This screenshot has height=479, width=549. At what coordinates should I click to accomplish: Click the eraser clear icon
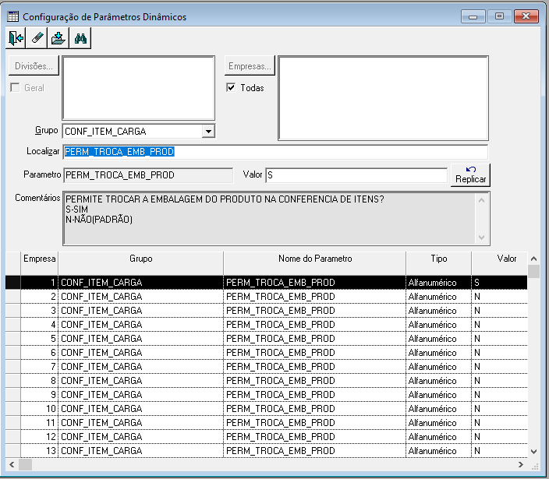pos(37,37)
